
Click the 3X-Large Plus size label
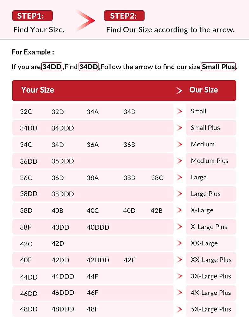pos(211,276)
